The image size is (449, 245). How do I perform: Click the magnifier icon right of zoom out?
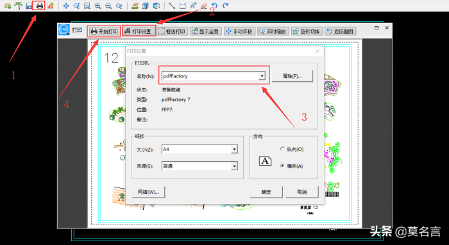point(119,6)
